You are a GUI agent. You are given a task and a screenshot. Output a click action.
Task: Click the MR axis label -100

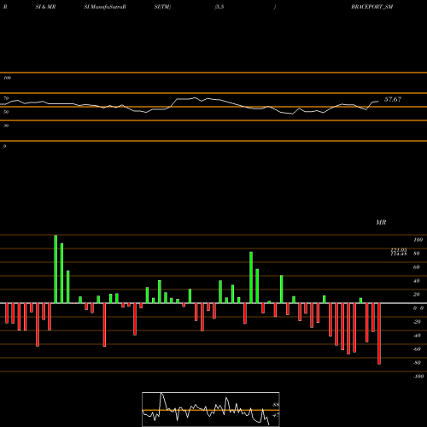[418, 377]
